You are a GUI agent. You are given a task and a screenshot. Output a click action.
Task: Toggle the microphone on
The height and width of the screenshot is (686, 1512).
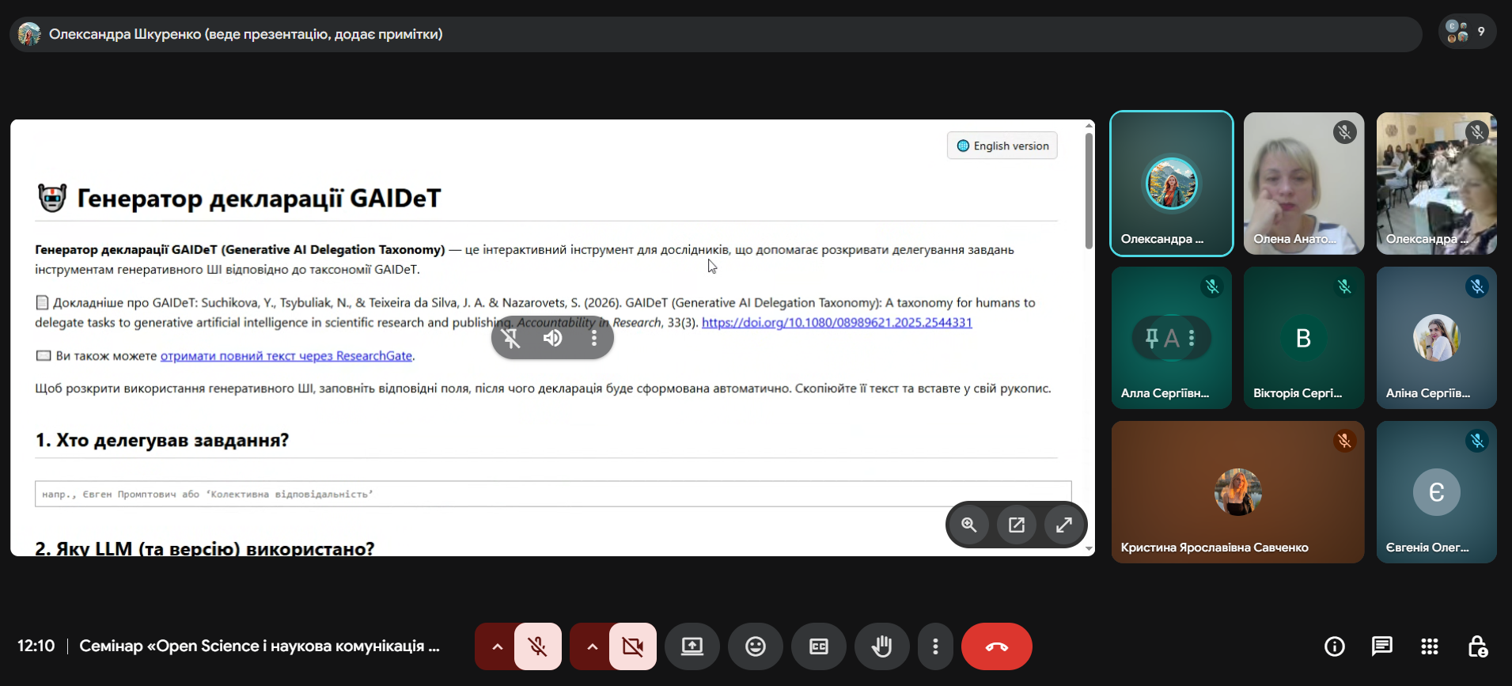(x=538, y=646)
